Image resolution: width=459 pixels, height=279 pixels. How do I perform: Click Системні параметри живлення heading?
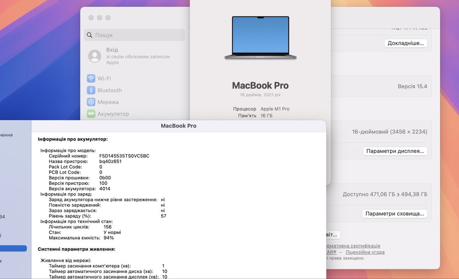point(76,249)
